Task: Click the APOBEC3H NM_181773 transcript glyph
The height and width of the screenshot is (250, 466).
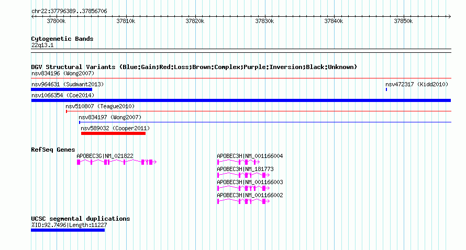Action: coord(243,175)
